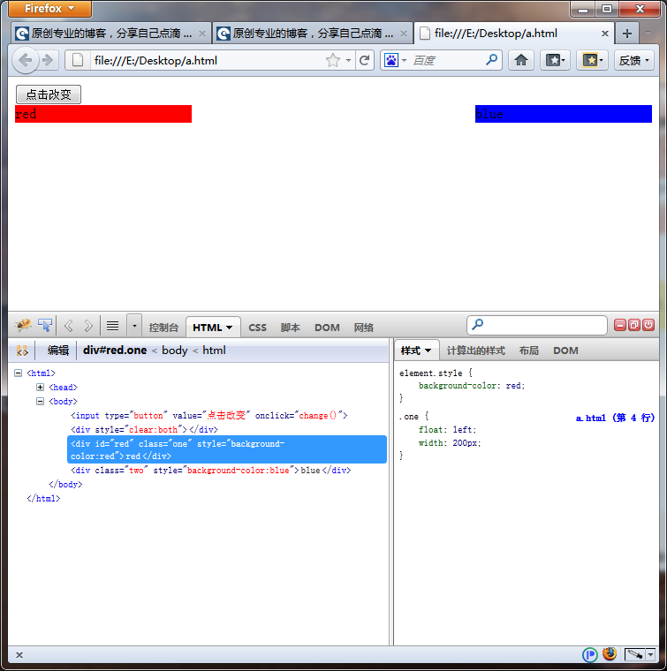
Task: Close the a.html tab
Action: (605, 34)
